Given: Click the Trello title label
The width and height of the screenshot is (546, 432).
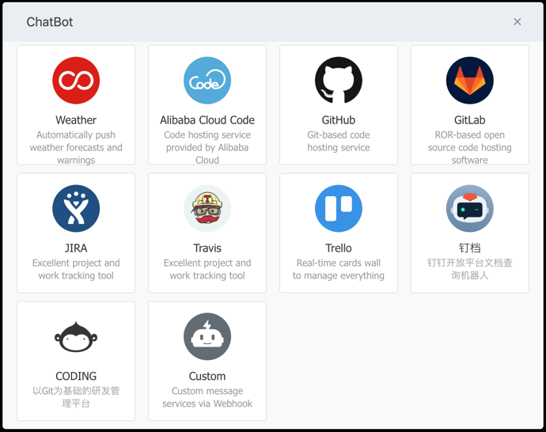Looking at the screenshot, I should point(339,248).
